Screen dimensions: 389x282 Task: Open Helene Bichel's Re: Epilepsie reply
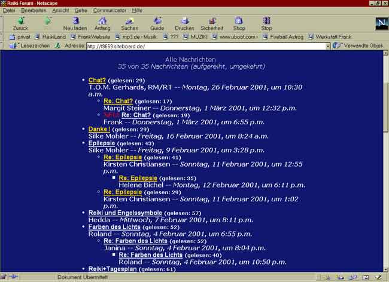[138, 178]
